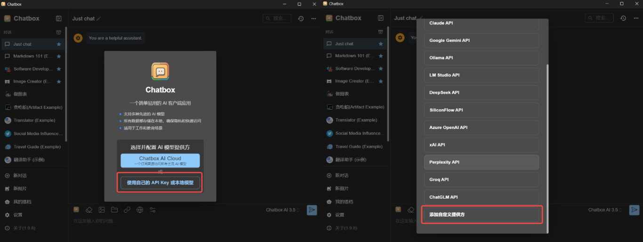Open chat history clock icon in right window

pos(623,18)
